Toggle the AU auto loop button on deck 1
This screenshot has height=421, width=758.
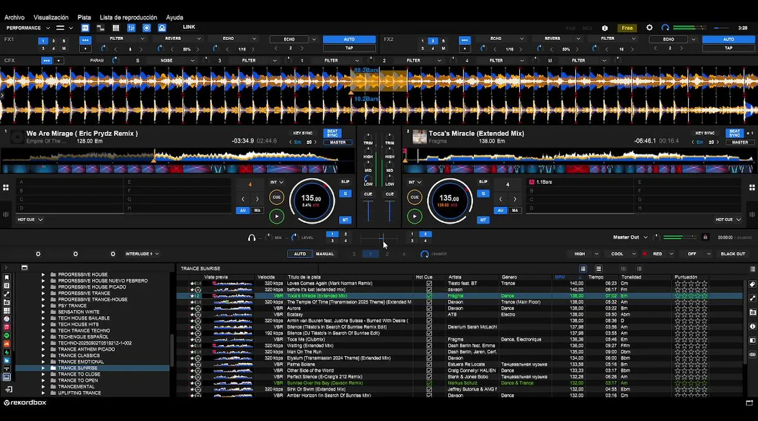point(243,210)
